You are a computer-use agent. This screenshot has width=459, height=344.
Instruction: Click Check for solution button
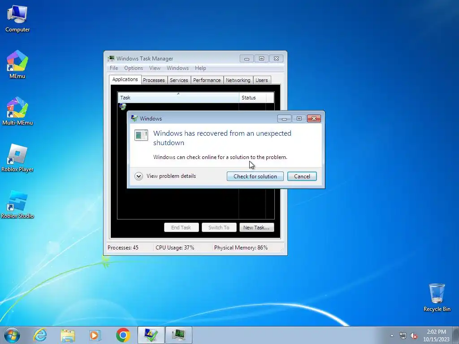click(x=255, y=176)
